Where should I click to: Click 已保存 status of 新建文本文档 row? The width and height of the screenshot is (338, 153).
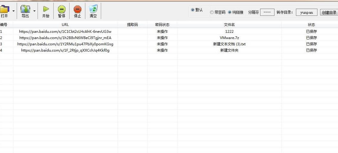311,44
